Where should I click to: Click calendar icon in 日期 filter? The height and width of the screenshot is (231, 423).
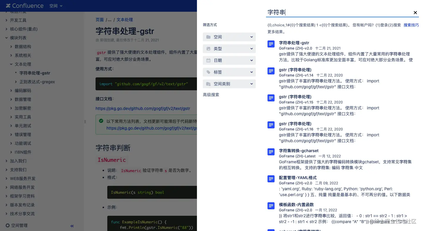[x=208, y=60]
